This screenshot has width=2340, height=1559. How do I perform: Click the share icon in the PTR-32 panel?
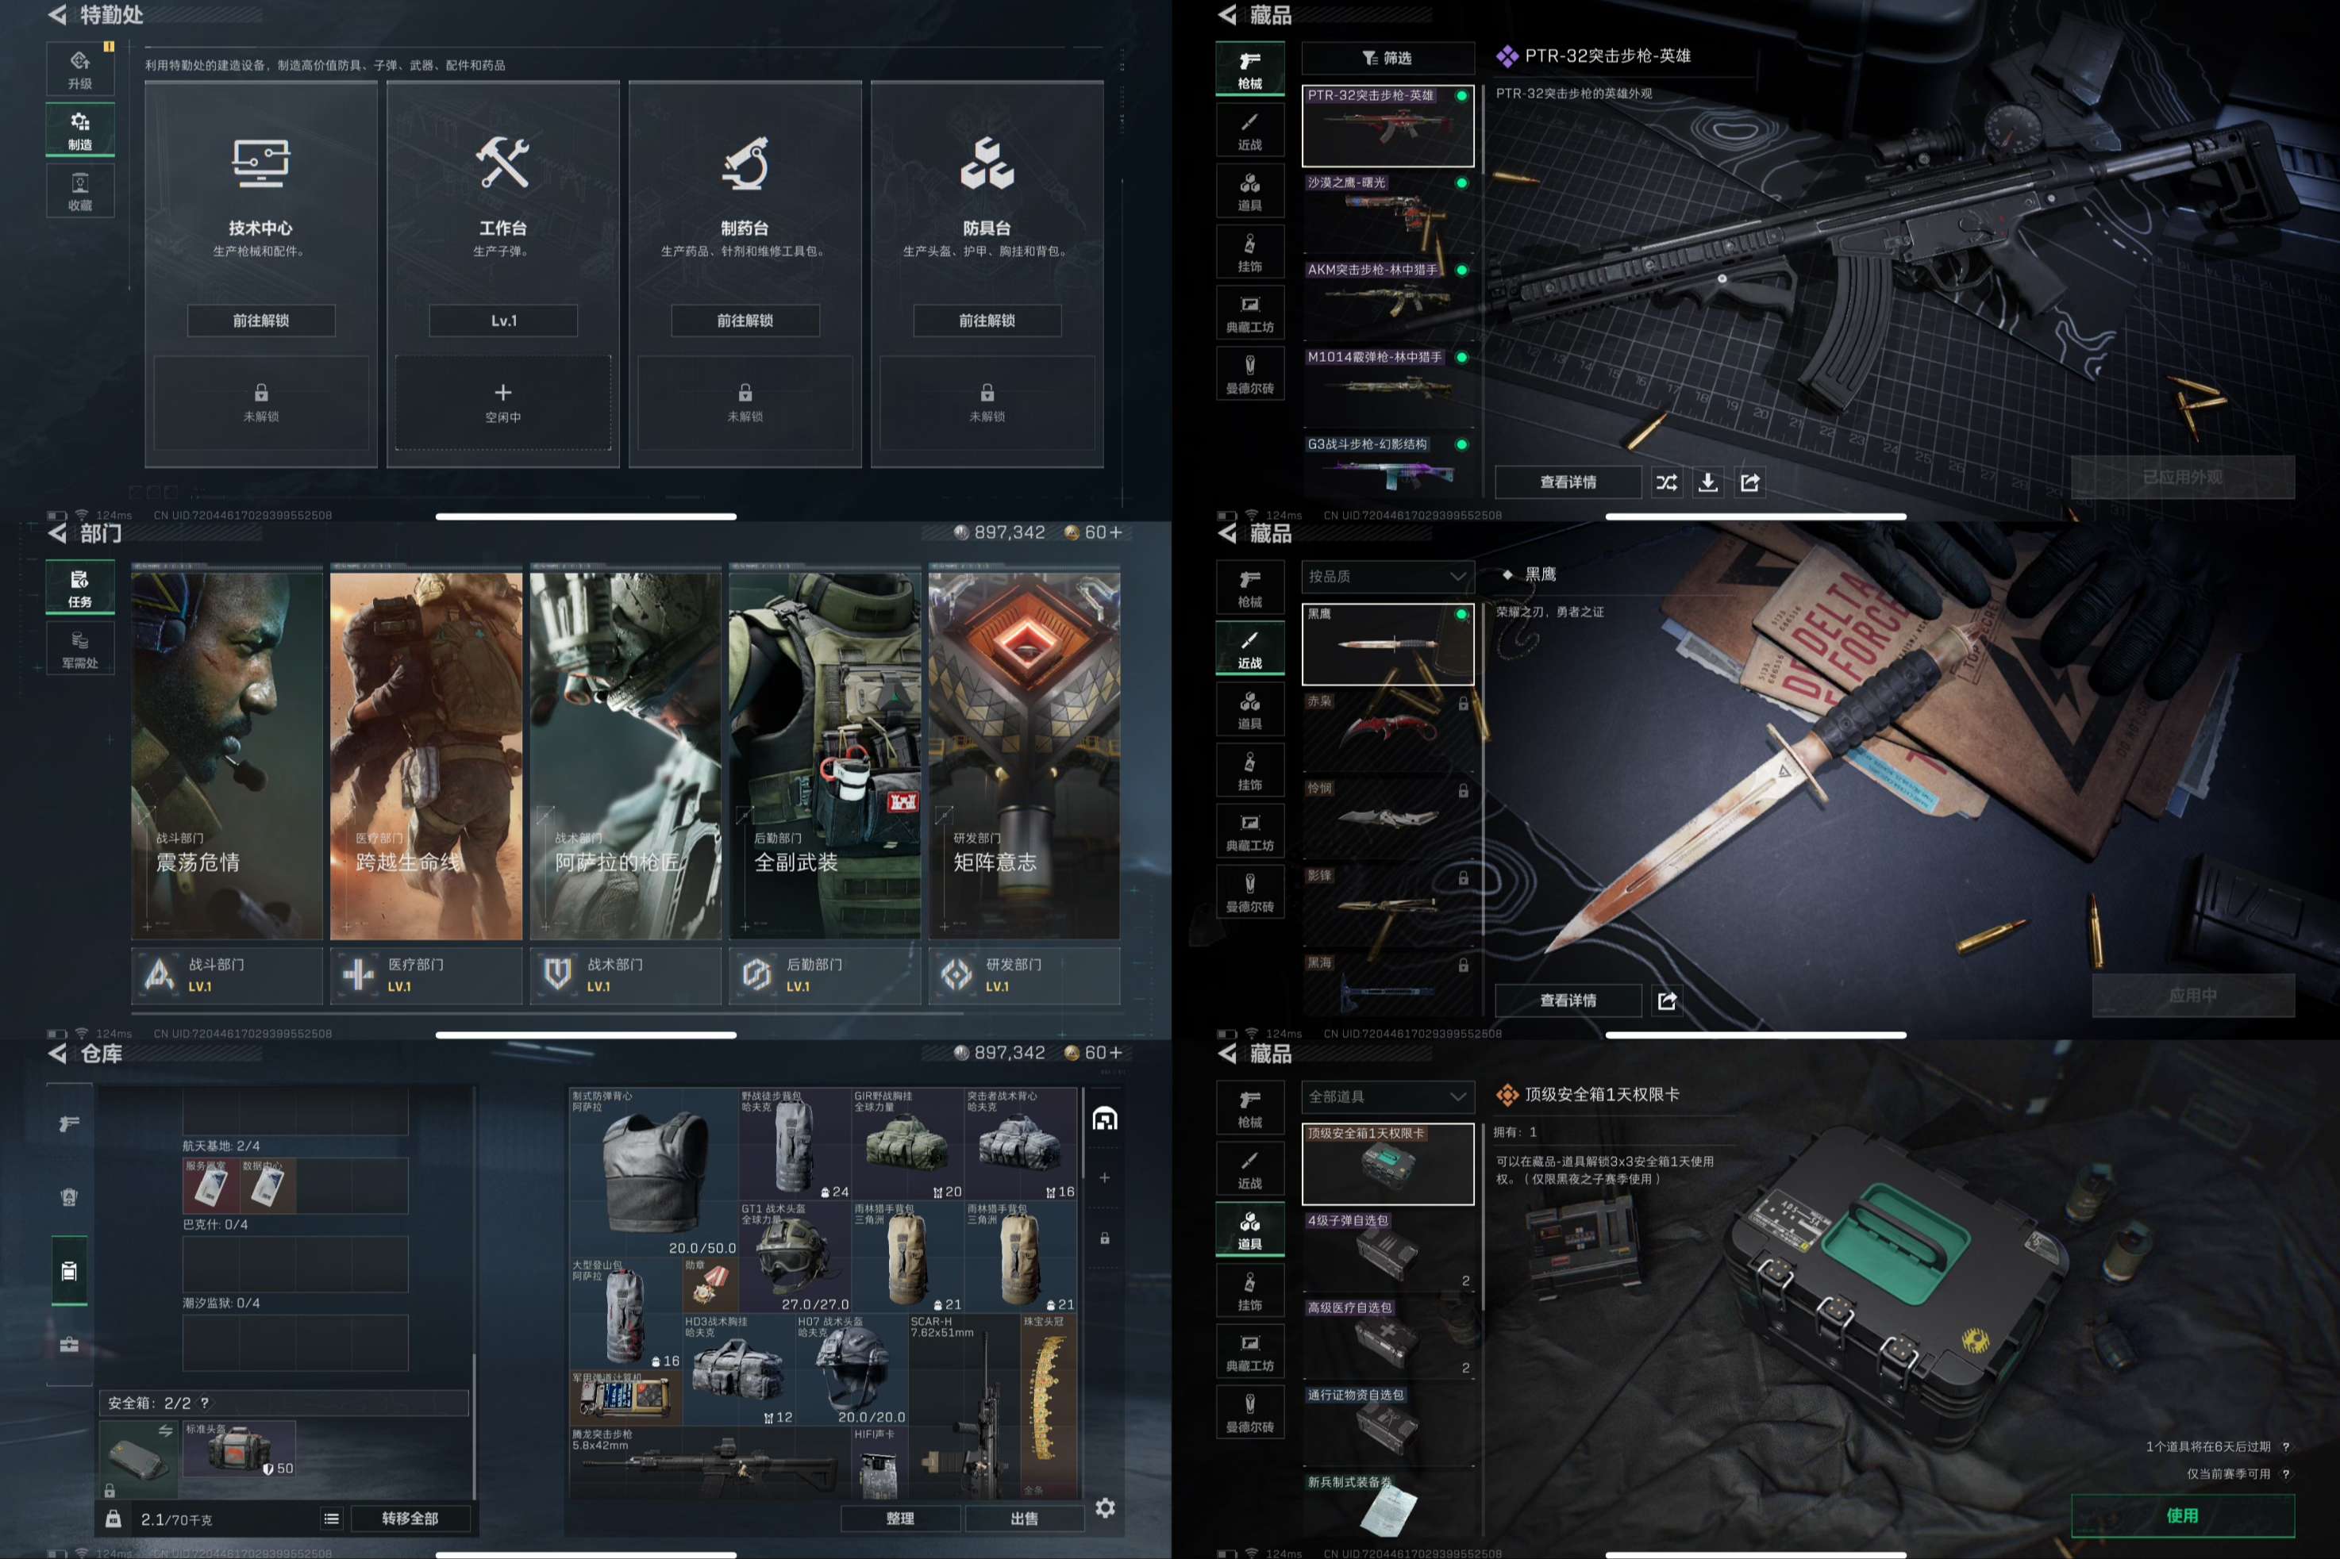tap(1750, 482)
